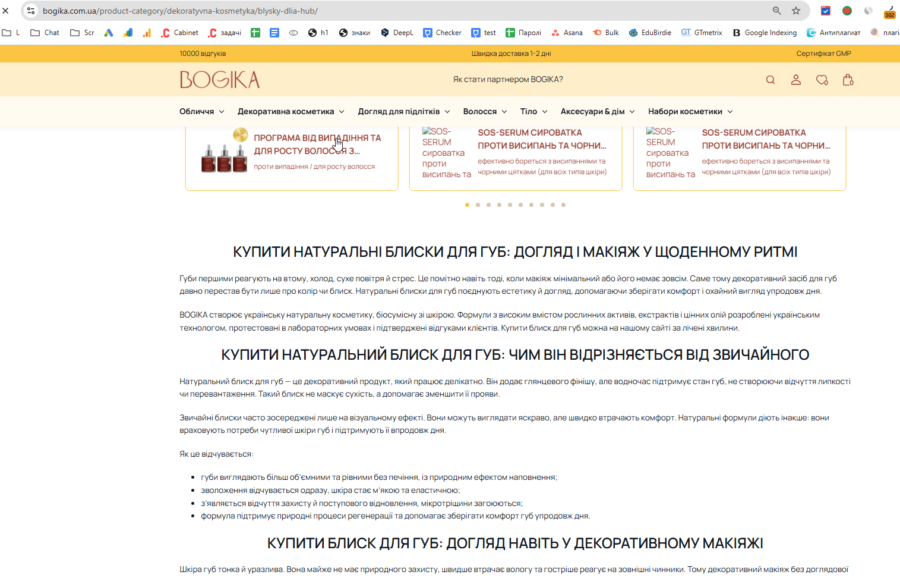Open the green spreadsheet bookmark icon
Image resolution: width=900 pixels, height=578 pixels.
click(255, 33)
